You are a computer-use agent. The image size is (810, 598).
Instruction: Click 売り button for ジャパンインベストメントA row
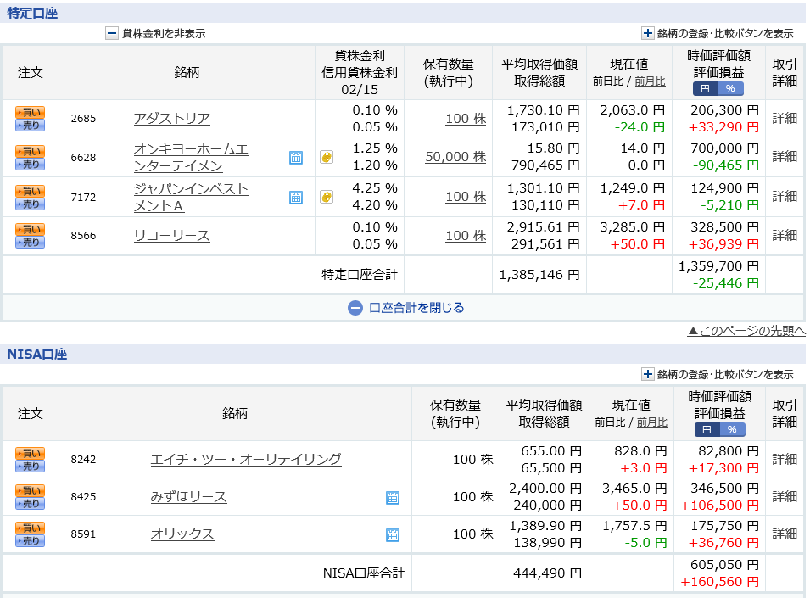(30, 204)
